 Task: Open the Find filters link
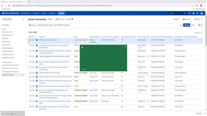pyautogui.click(x=6, y=25)
